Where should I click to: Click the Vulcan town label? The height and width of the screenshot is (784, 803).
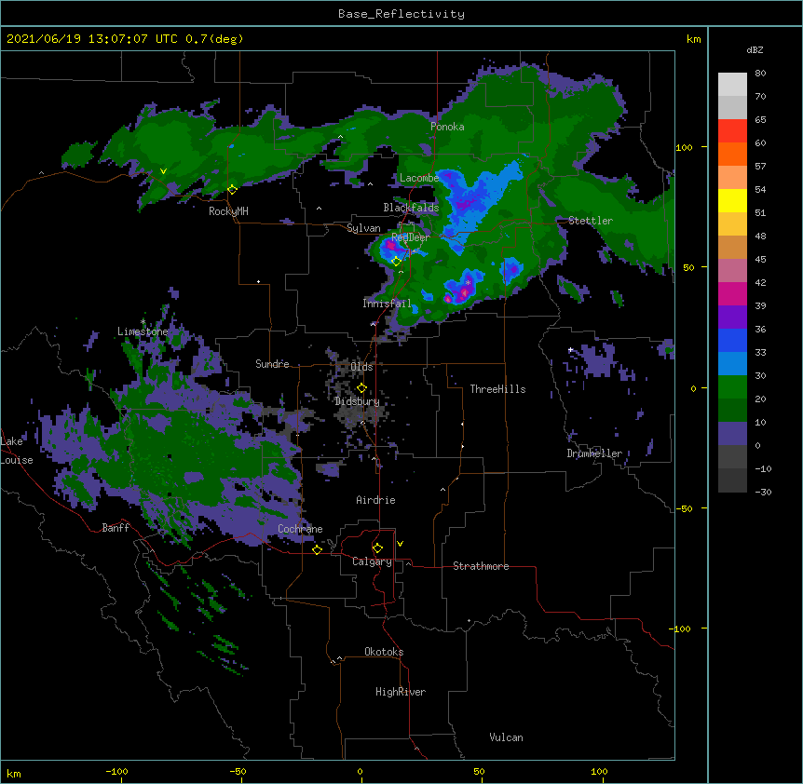(506, 737)
